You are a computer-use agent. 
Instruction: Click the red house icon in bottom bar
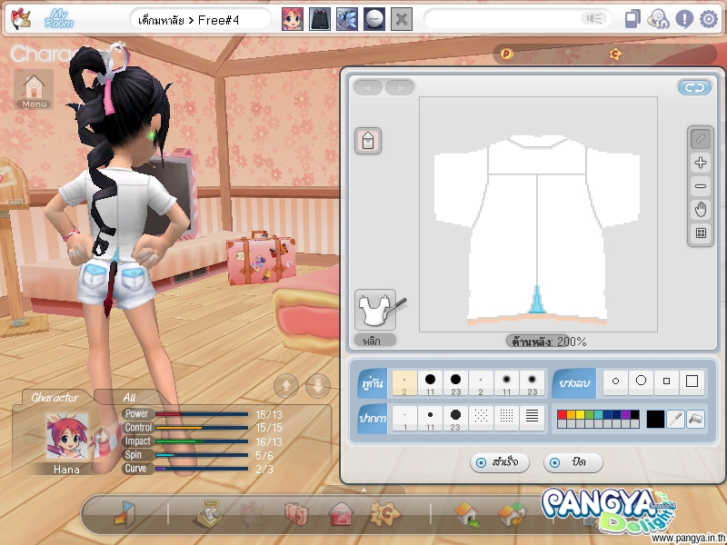pos(342,515)
